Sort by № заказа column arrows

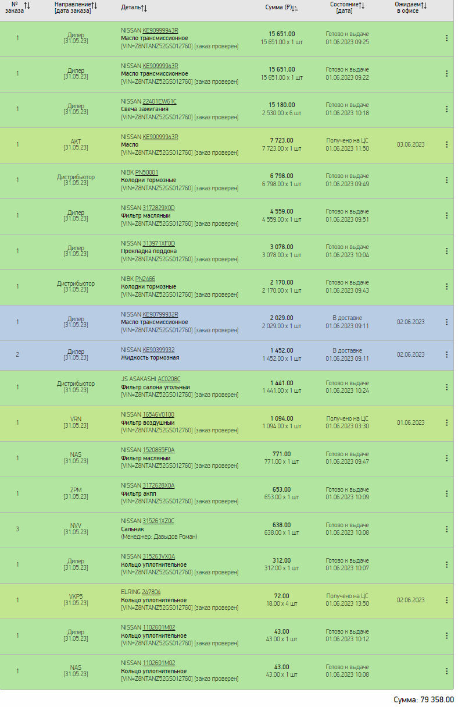(27, 5)
